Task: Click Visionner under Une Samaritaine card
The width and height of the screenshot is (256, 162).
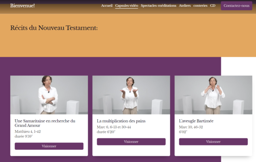Action: tap(49, 146)
